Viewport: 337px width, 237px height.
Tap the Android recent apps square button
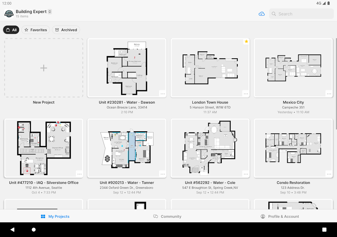[x=324, y=230]
